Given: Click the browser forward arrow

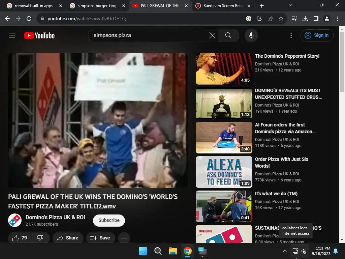Looking at the screenshot, I should tap(18, 19).
